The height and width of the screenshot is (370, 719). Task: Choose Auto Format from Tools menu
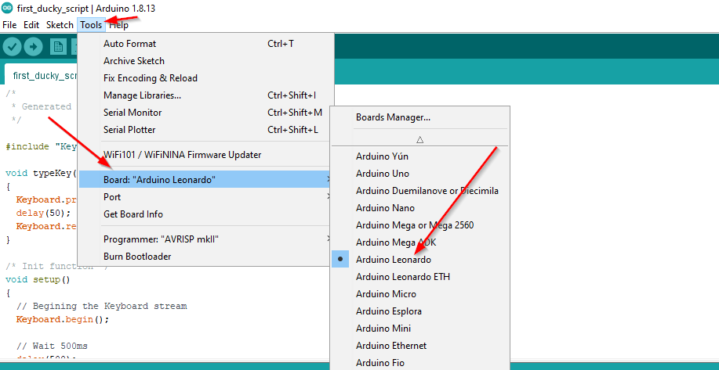pos(206,44)
